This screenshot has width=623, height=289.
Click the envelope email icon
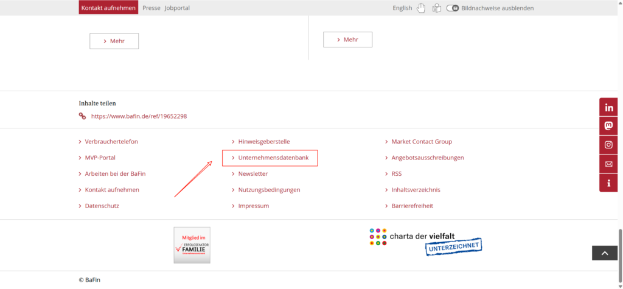[x=608, y=164]
